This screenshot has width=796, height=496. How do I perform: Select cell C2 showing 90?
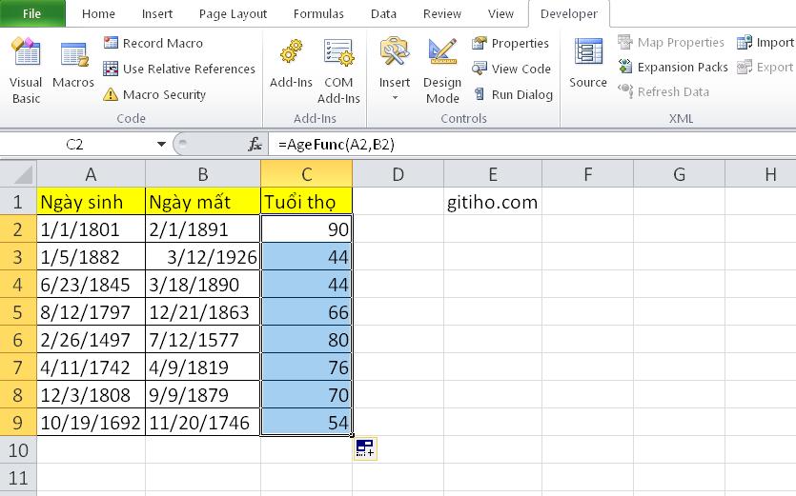click(307, 229)
